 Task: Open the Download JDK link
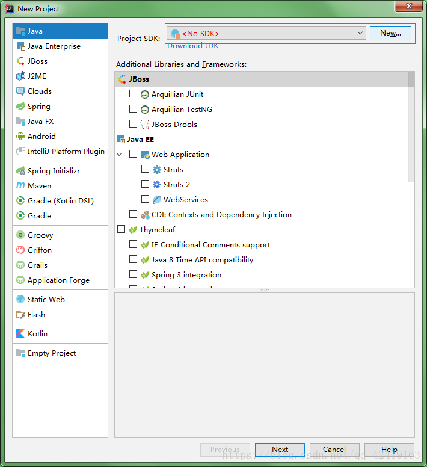tap(193, 46)
